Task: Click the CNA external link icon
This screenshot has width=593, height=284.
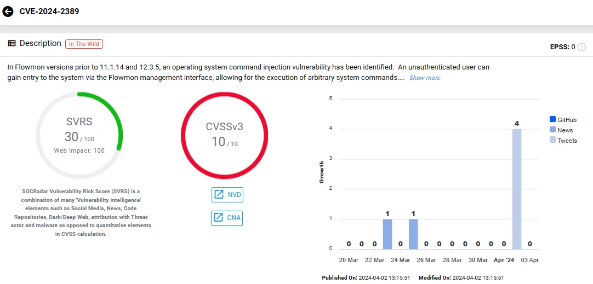Action: pos(219,218)
